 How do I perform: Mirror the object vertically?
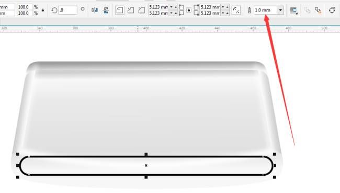pos(106,10)
